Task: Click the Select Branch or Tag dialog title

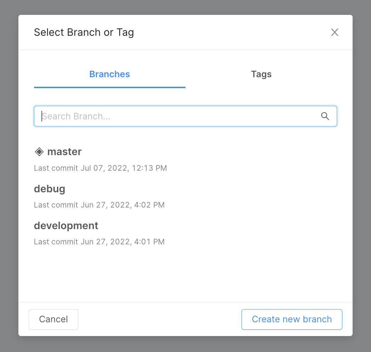Action: click(x=84, y=32)
